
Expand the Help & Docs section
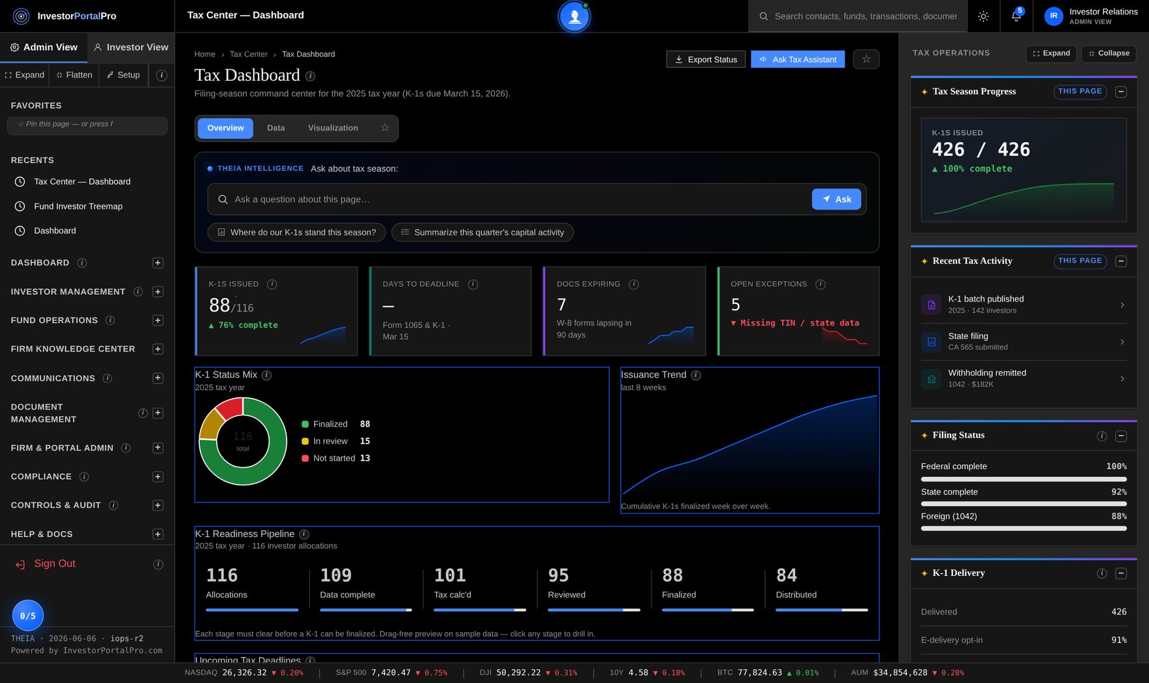158,534
